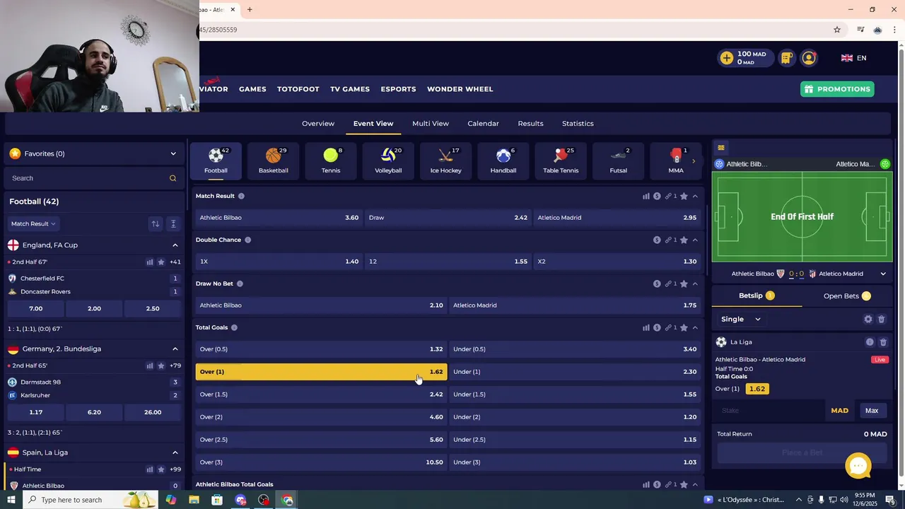Click info icon next to Total Goals
Screen dimensions: 905x509
click(x=234, y=327)
